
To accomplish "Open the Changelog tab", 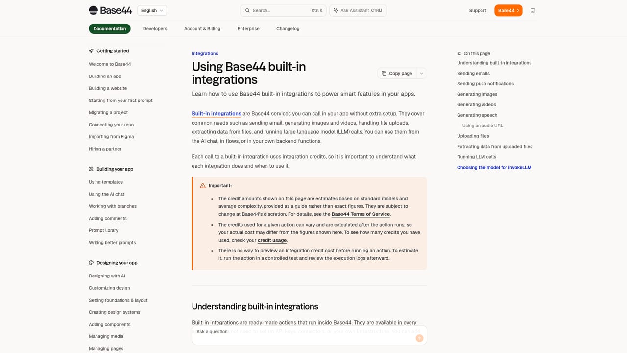I will click(288, 29).
